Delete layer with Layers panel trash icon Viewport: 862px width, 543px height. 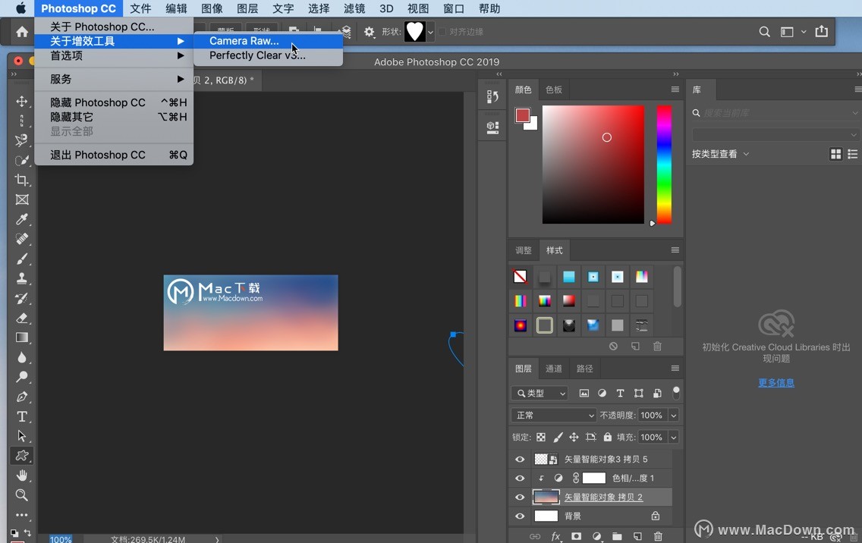tap(658, 536)
